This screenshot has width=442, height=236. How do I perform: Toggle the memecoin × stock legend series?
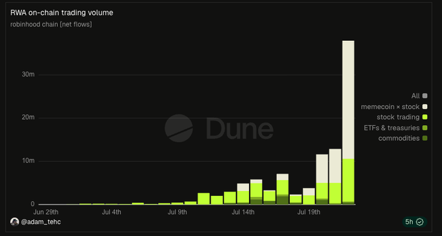pos(394,106)
